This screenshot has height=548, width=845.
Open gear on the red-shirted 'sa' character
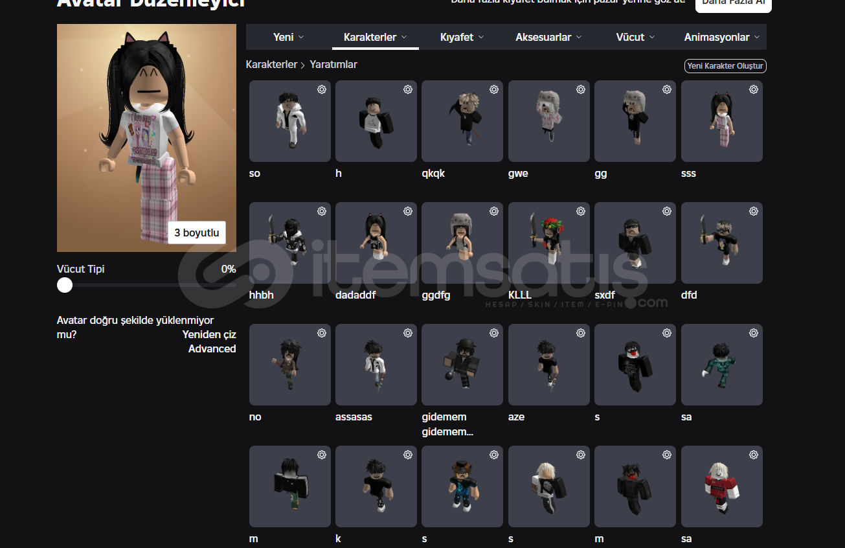click(754, 455)
